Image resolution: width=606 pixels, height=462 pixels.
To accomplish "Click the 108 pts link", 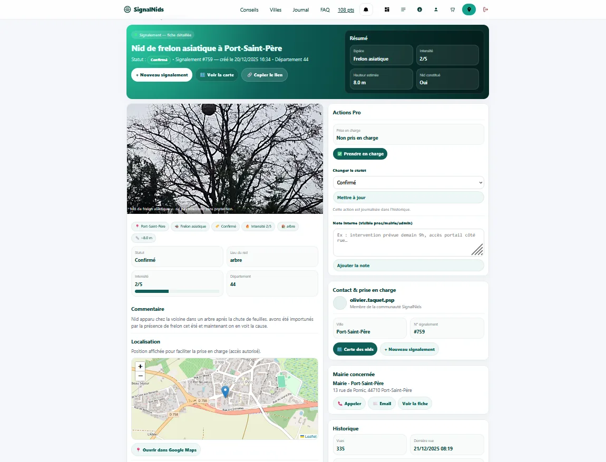I will pyautogui.click(x=346, y=9).
